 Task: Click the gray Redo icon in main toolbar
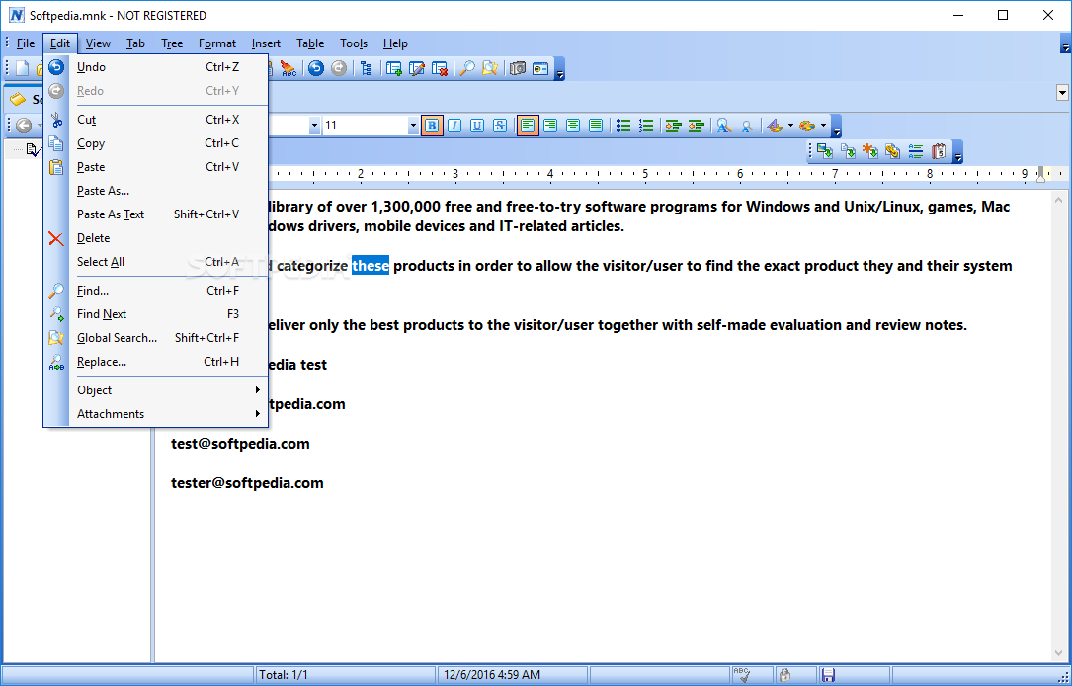coord(339,68)
